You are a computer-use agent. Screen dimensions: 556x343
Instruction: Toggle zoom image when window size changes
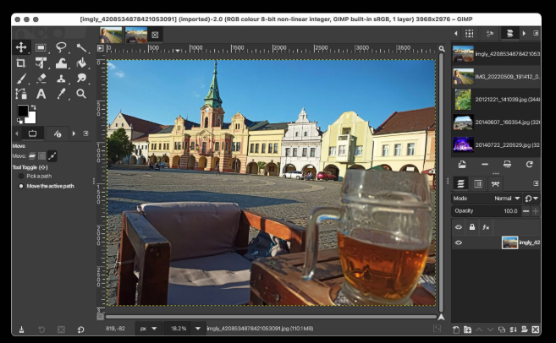click(x=442, y=48)
